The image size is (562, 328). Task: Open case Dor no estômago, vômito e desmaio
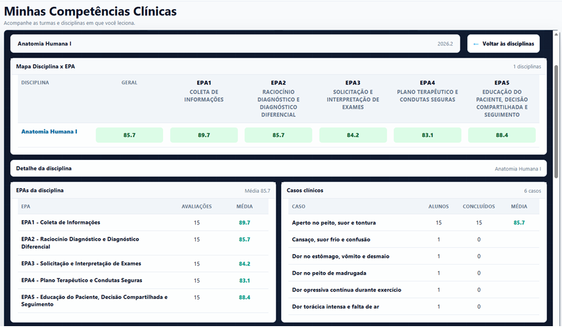pyautogui.click(x=341, y=256)
